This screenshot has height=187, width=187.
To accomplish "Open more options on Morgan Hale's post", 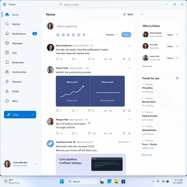I will [130, 120].
